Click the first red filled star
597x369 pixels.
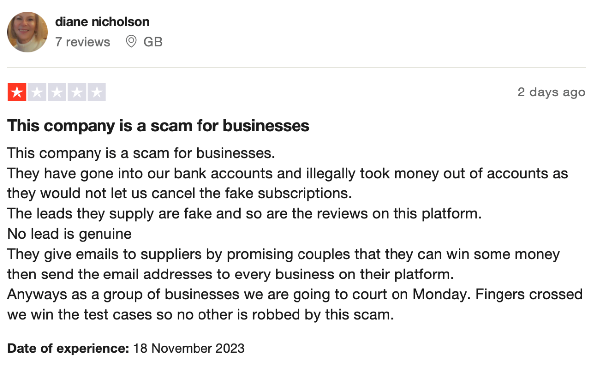point(17,92)
